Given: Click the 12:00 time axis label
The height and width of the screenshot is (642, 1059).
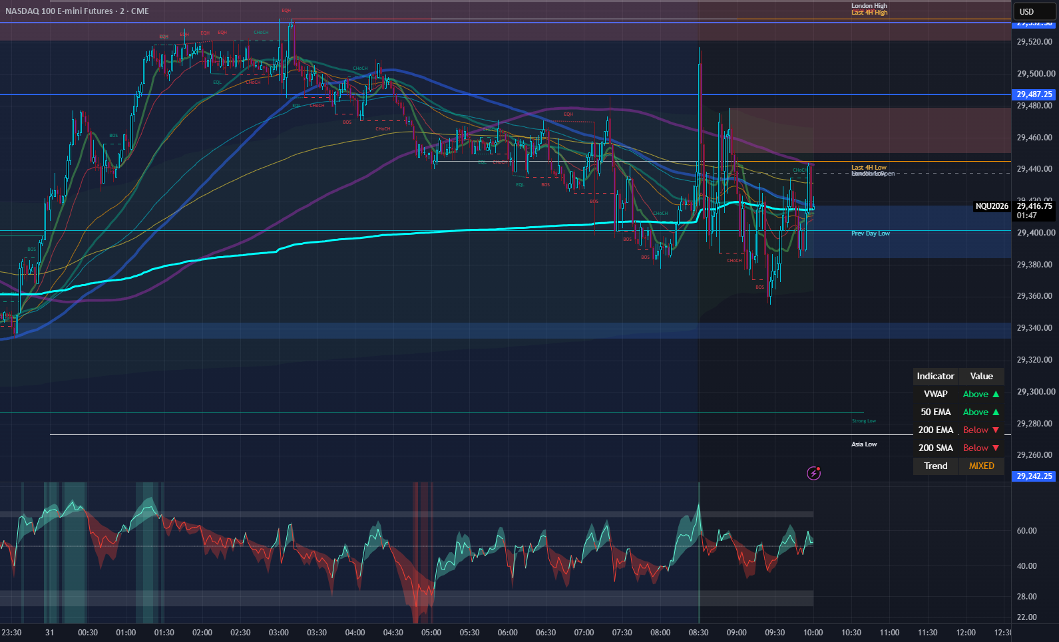Looking at the screenshot, I should (966, 633).
